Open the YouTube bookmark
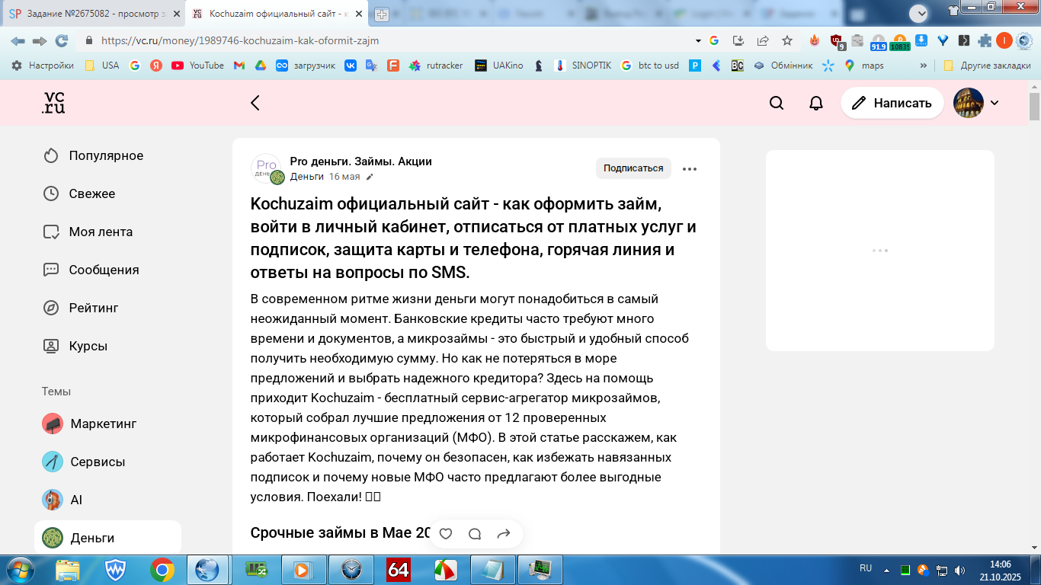The width and height of the screenshot is (1041, 585). [198, 66]
